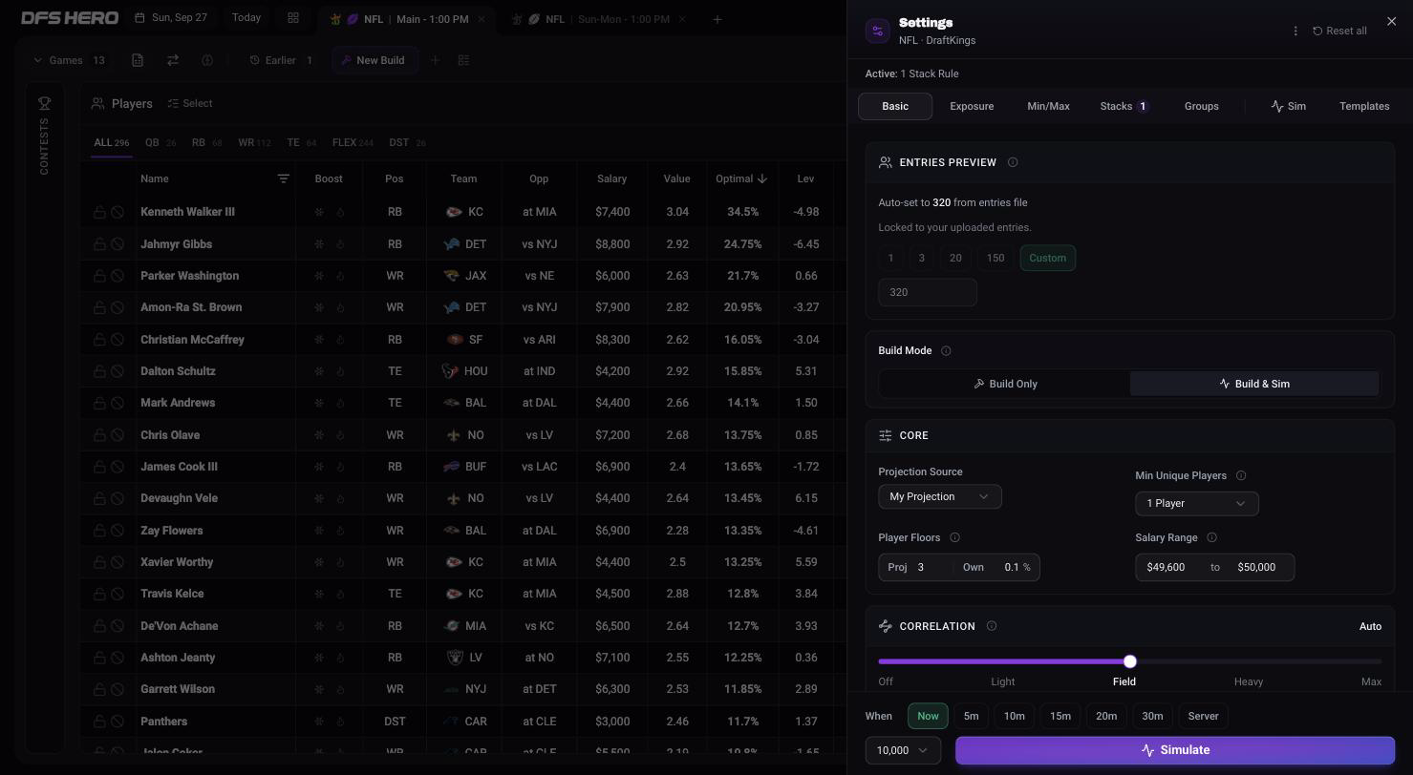Choose the Server timing option
This screenshot has width=1413, height=775.
coord(1203,716)
